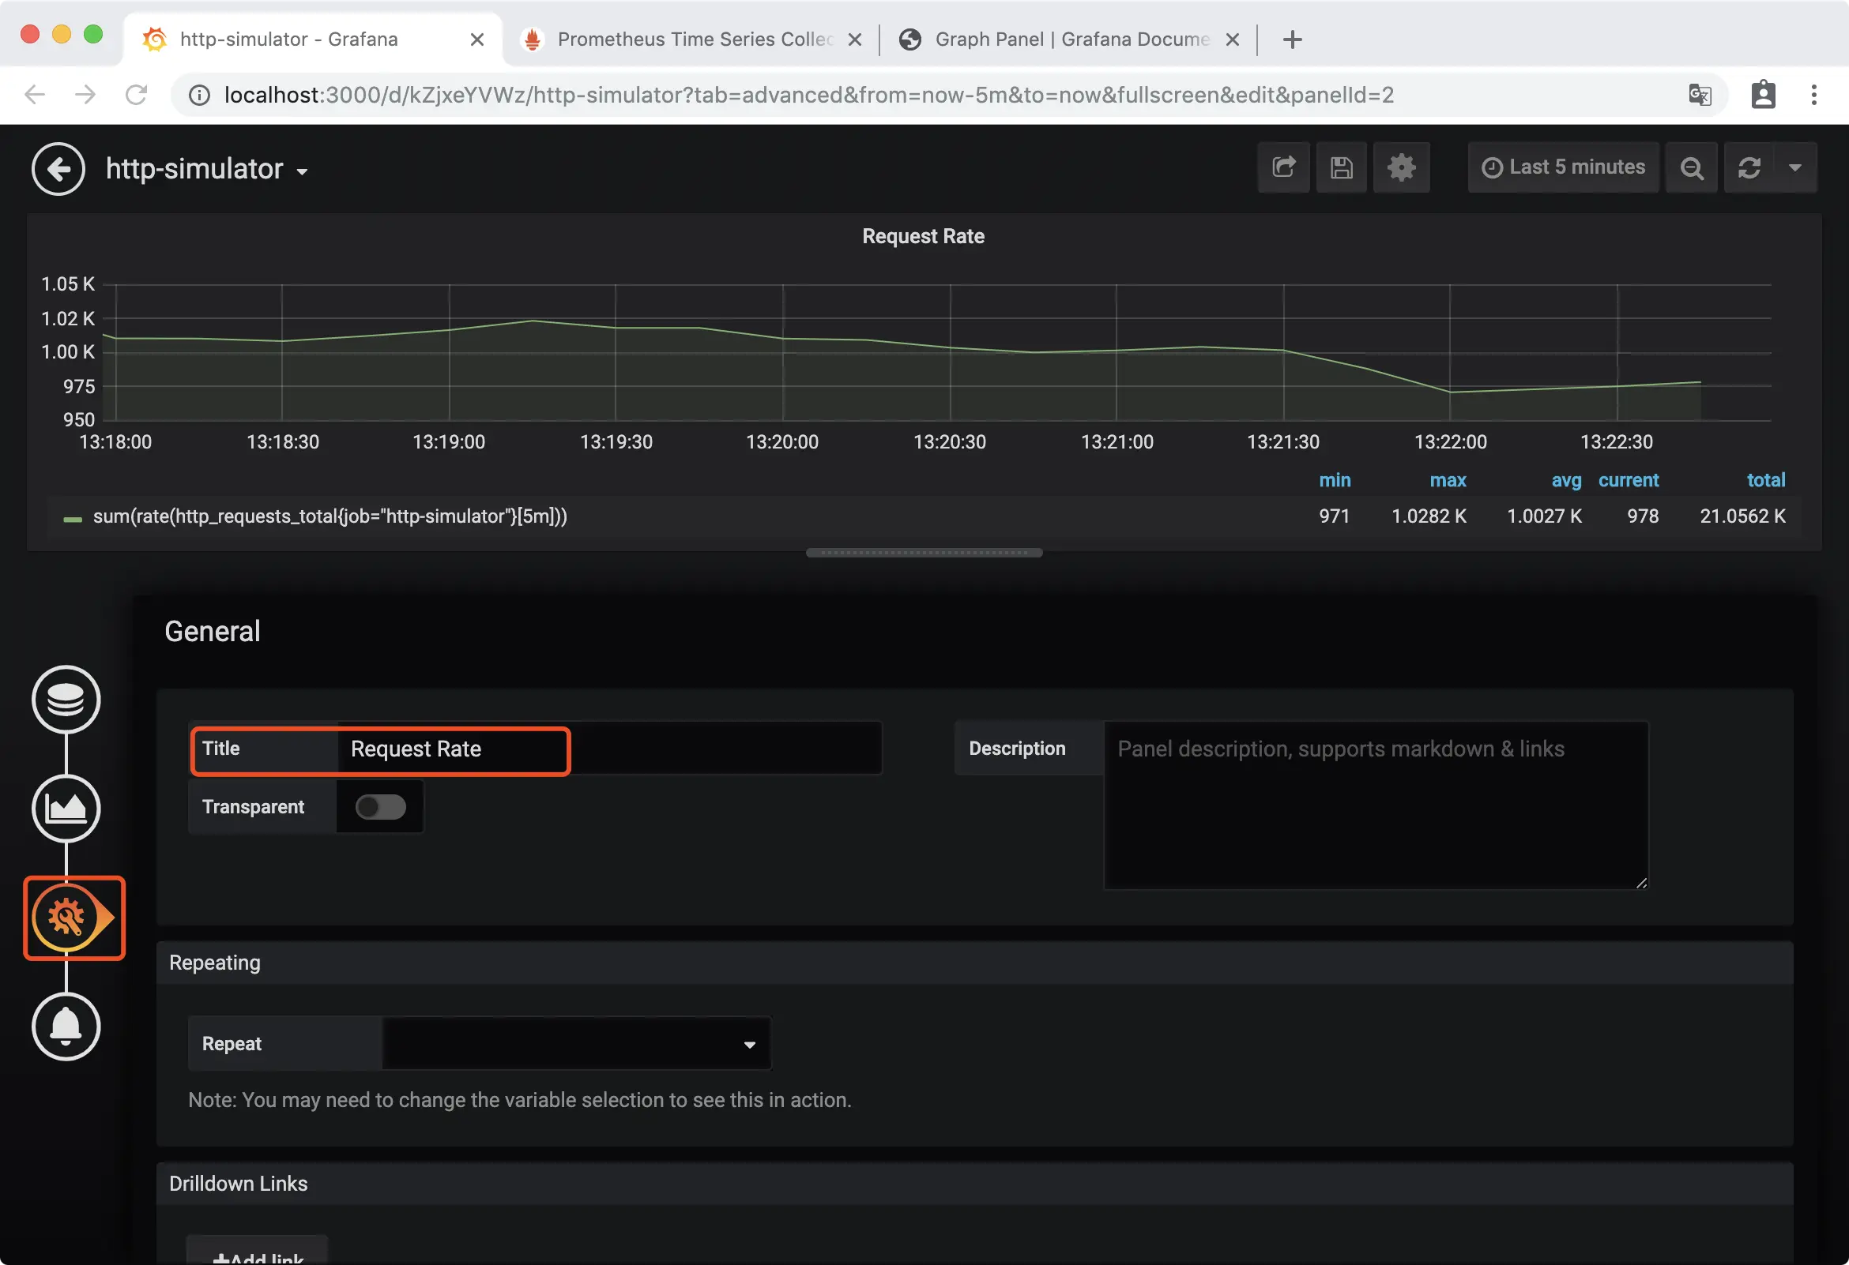
Task: Open dashboard settings gear icon
Action: click(1401, 167)
